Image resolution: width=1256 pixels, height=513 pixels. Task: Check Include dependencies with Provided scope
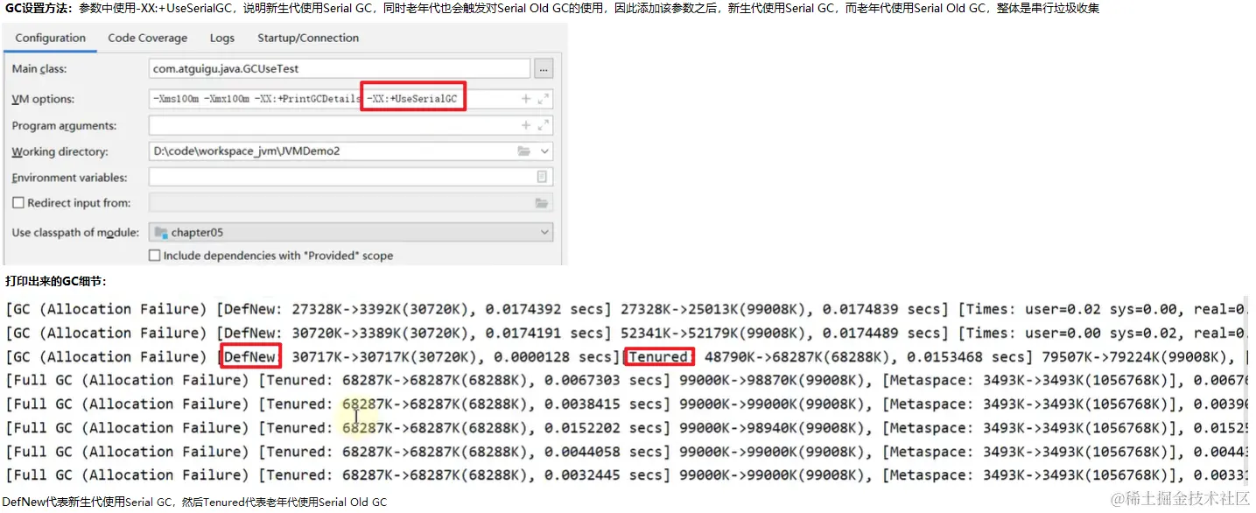155,256
